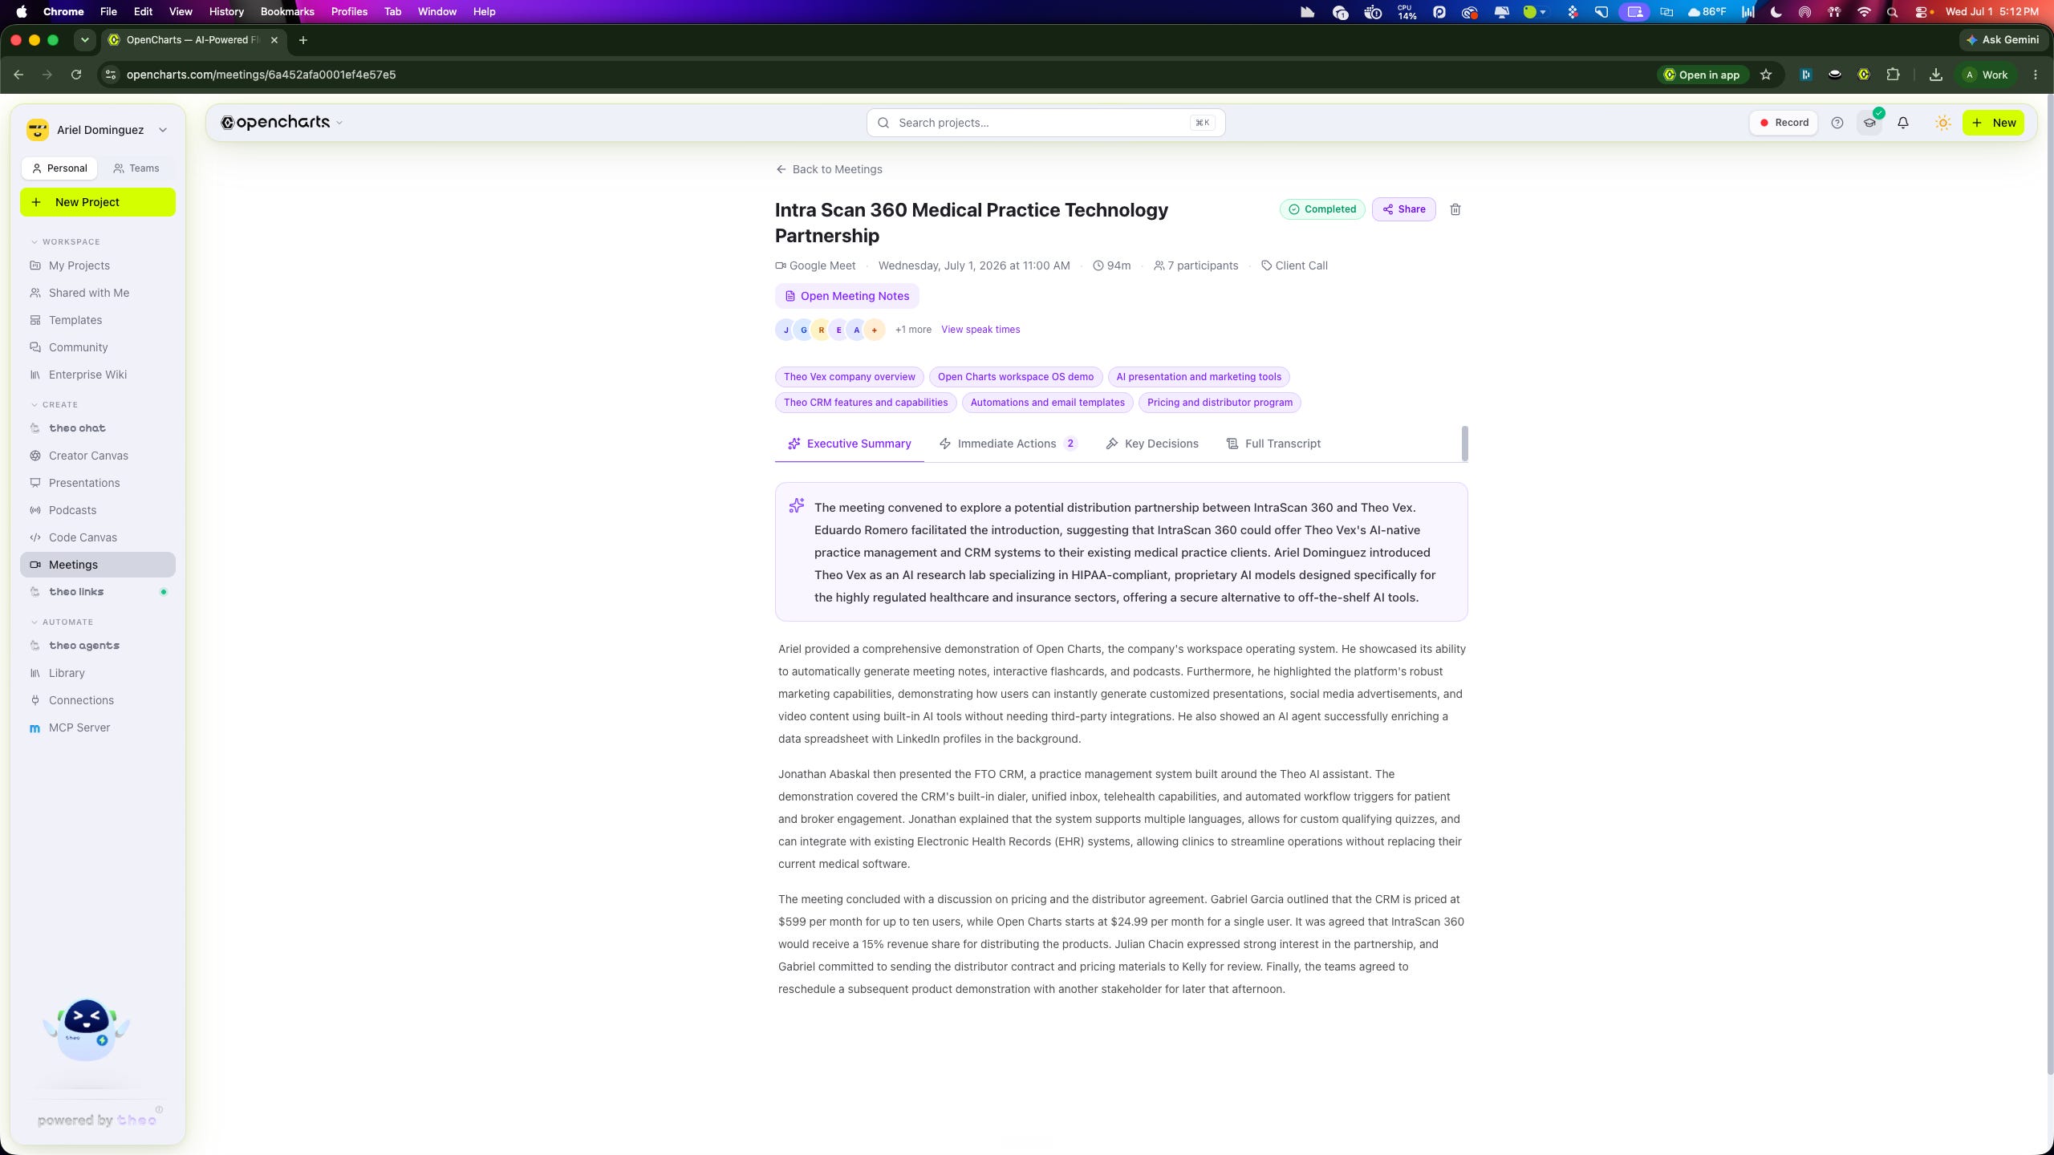Select Theo CRM features and capabilities topic
Screen dimensions: 2054x1155
866,403
